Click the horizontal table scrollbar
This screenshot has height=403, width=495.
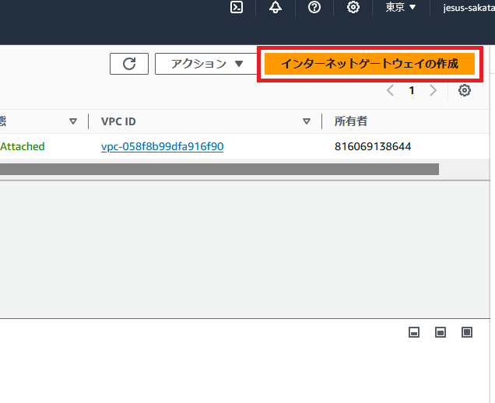[x=219, y=169]
